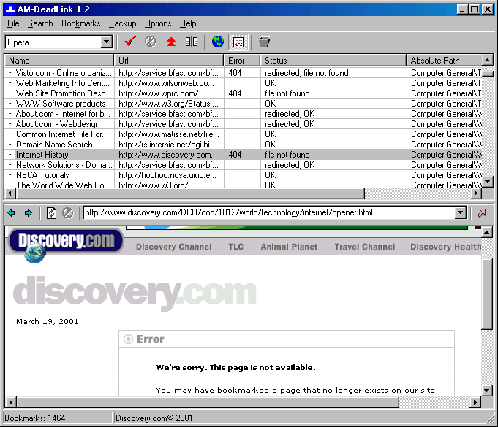
Task: Click bookmark list horizontal scroll right arrow
Action: (476, 193)
